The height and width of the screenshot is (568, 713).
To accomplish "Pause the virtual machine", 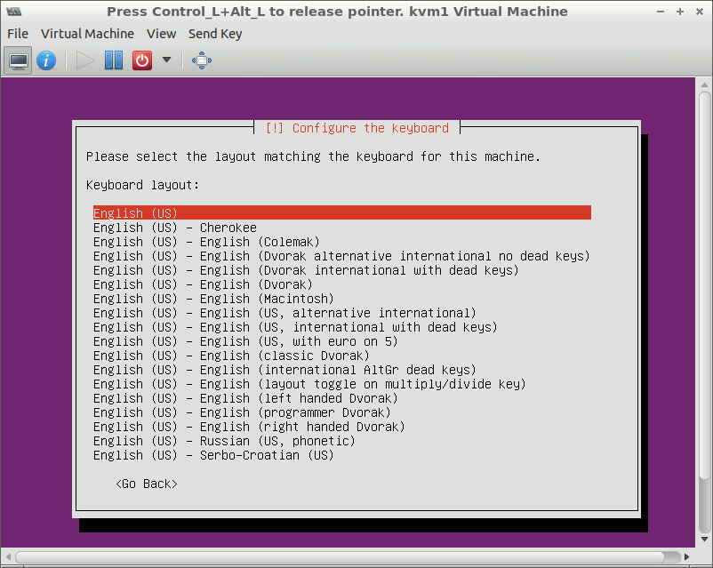I will coord(114,60).
